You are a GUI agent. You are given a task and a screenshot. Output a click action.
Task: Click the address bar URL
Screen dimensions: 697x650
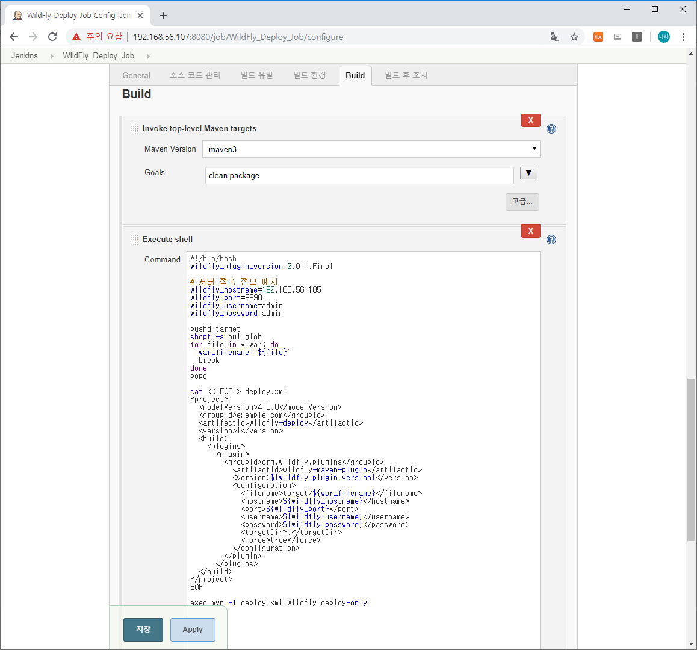[238, 37]
